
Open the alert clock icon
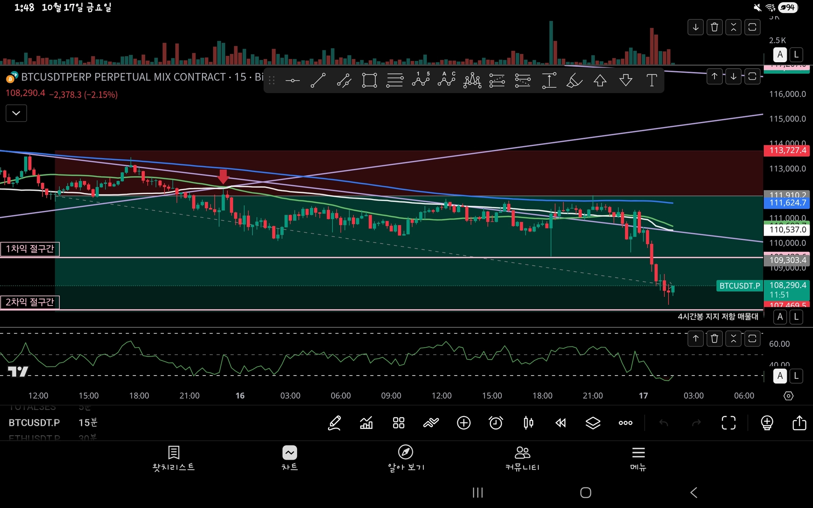496,422
